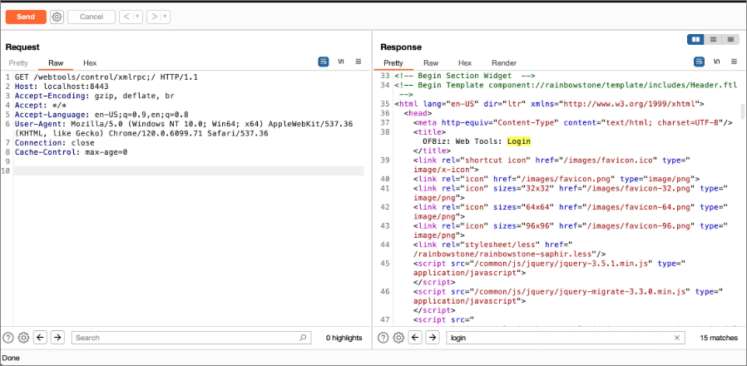Select top-bottom stacked layout view
Image resolution: width=747 pixels, height=366 pixels.
[x=713, y=40]
